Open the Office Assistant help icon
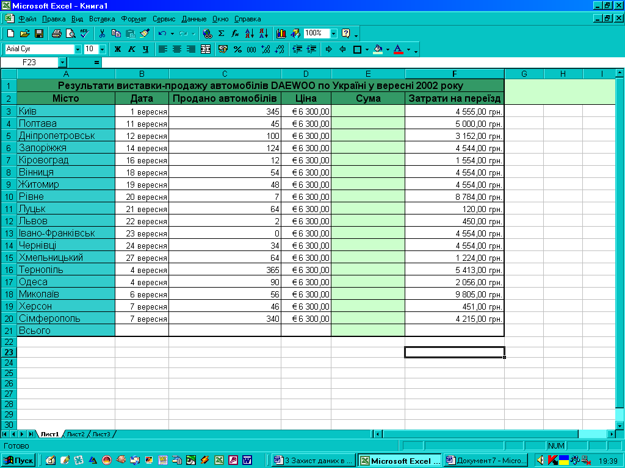625x468 pixels. tap(346, 34)
